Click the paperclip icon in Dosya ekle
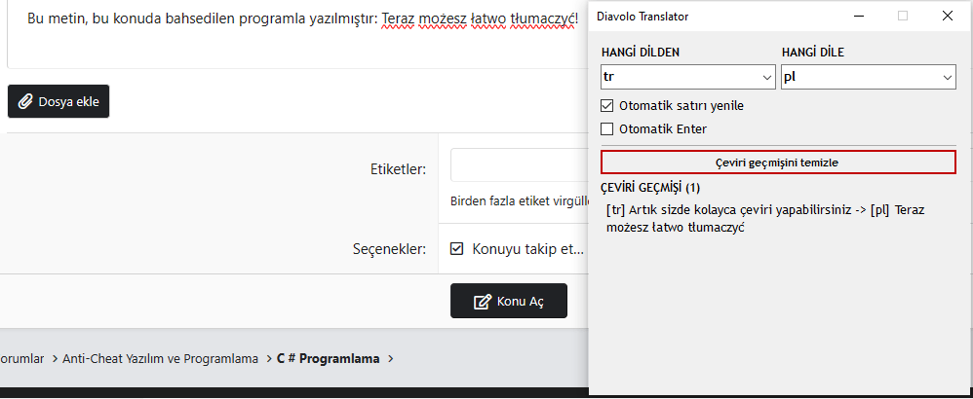Viewport: 973px width, 399px height. click(x=25, y=101)
